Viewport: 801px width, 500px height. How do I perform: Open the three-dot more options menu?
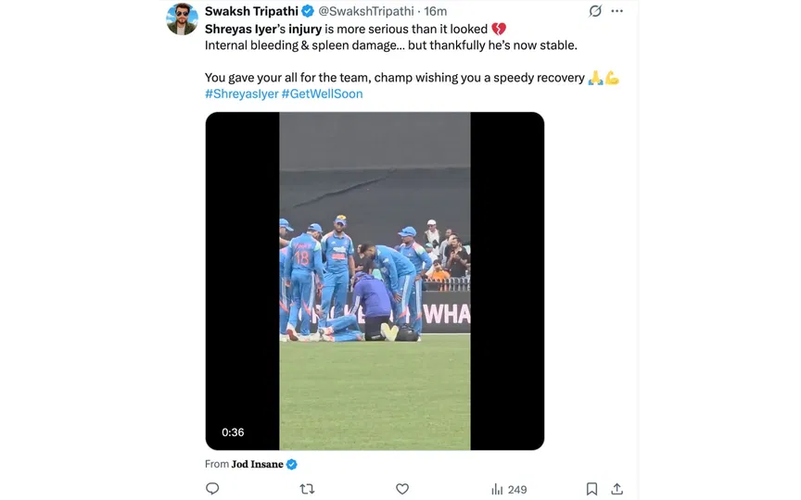(x=618, y=11)
